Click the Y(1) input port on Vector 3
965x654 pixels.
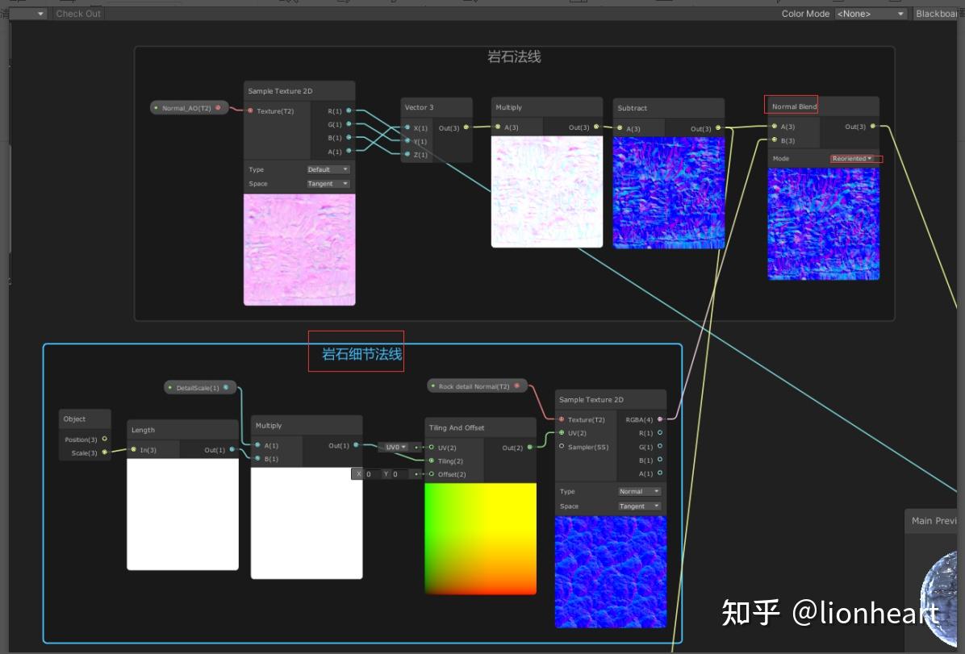pos(407,141)
